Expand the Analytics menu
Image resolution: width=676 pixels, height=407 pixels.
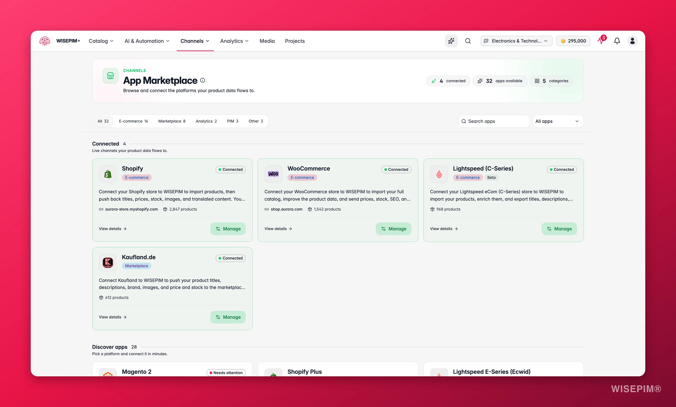(x=234, y=41)
